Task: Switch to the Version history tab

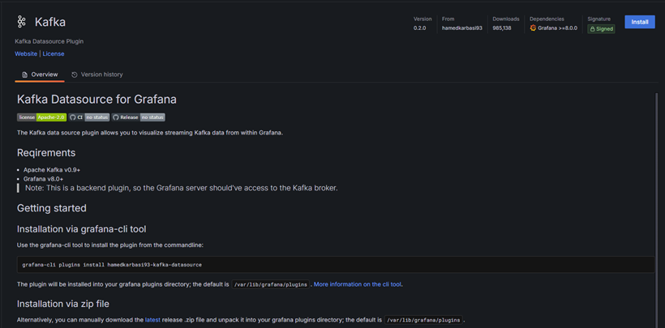Action: point(101,75)
